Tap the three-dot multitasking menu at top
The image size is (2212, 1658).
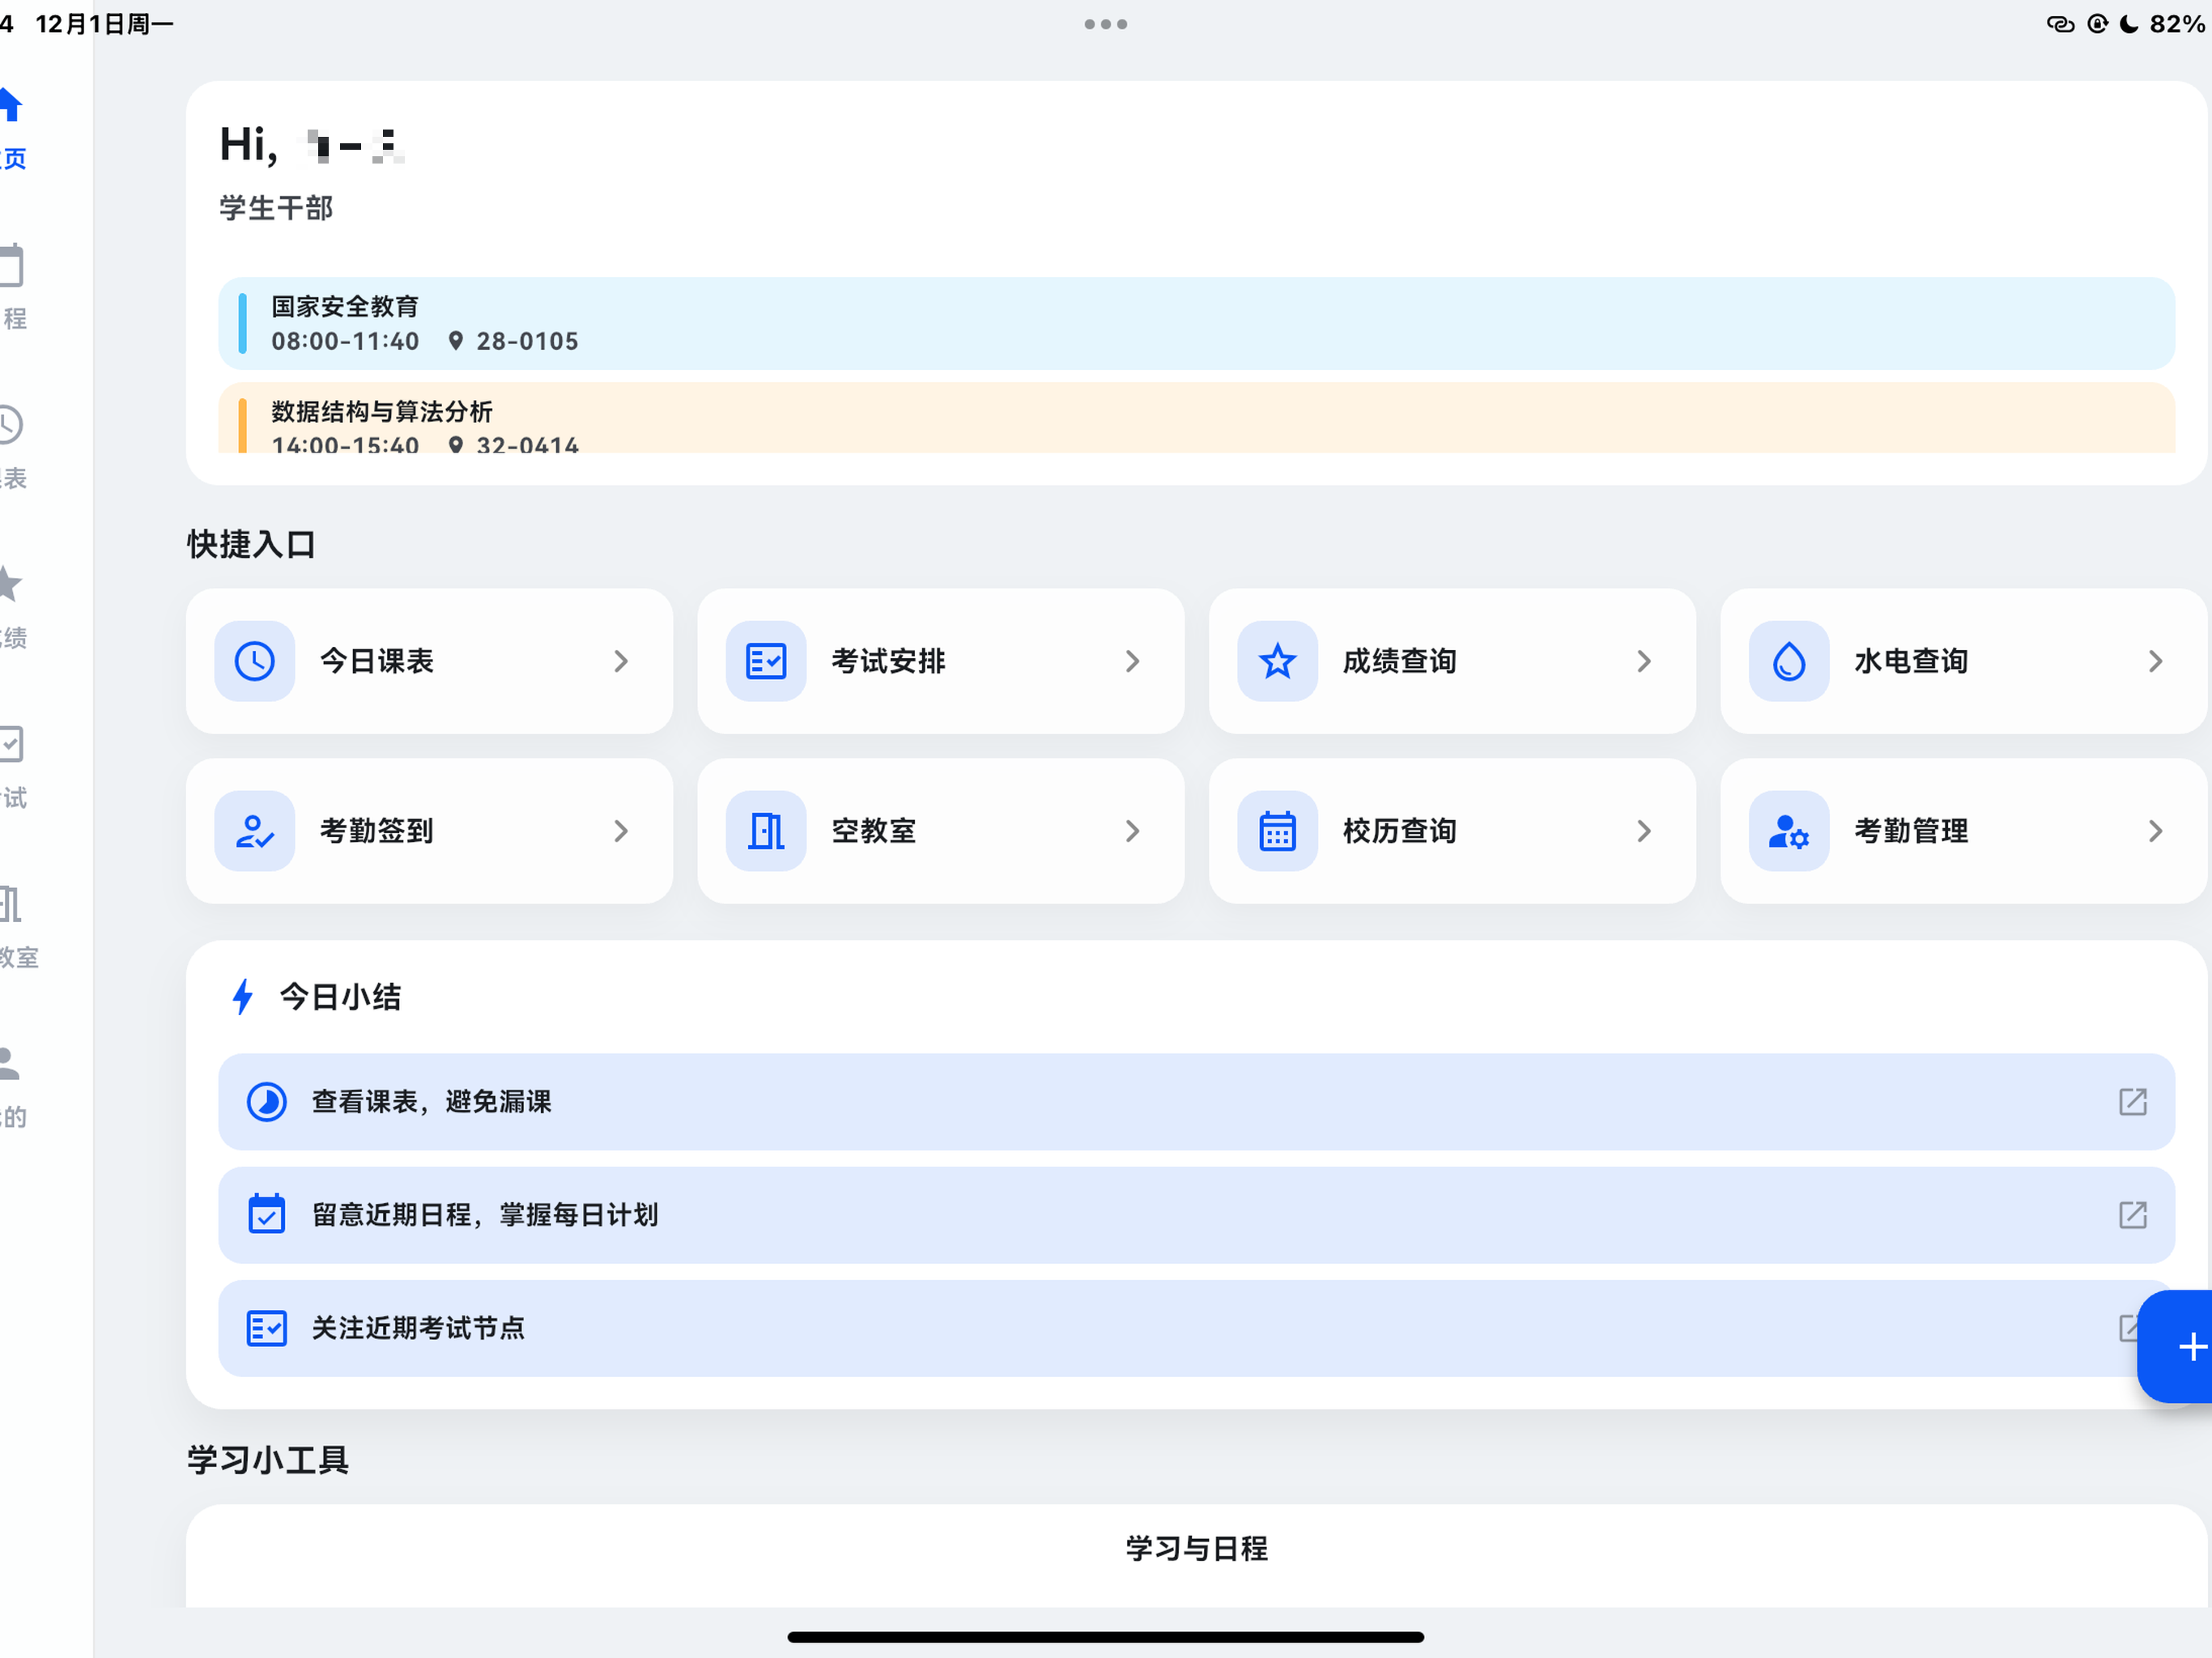point(1106,24)
